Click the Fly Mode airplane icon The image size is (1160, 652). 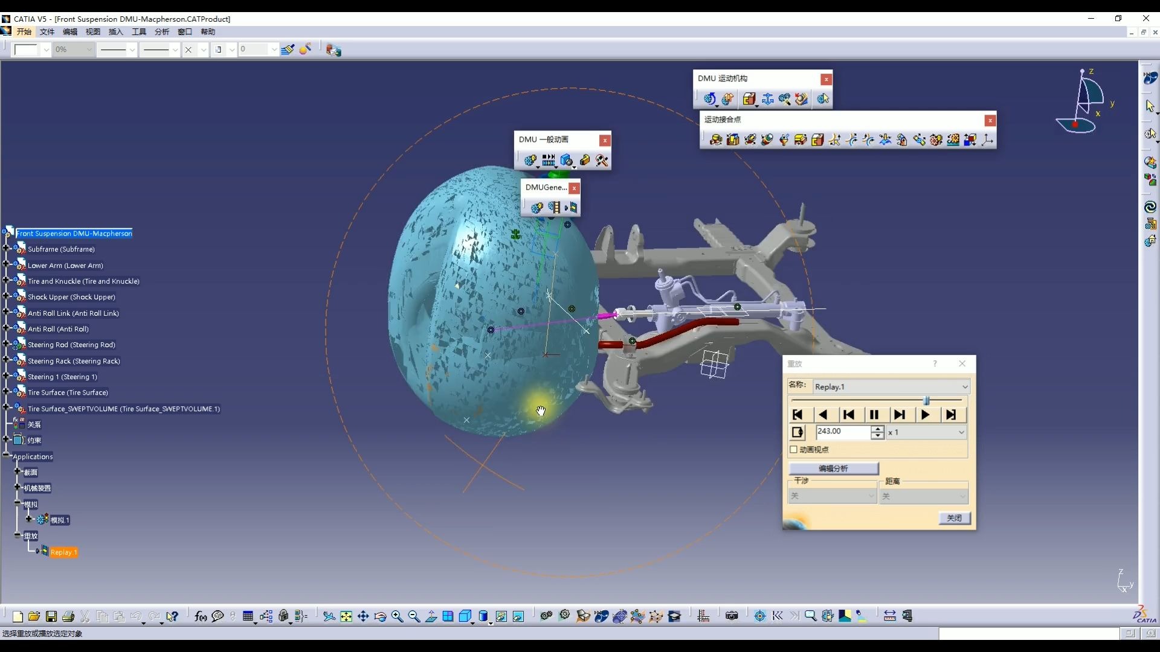tap(329, 616)
